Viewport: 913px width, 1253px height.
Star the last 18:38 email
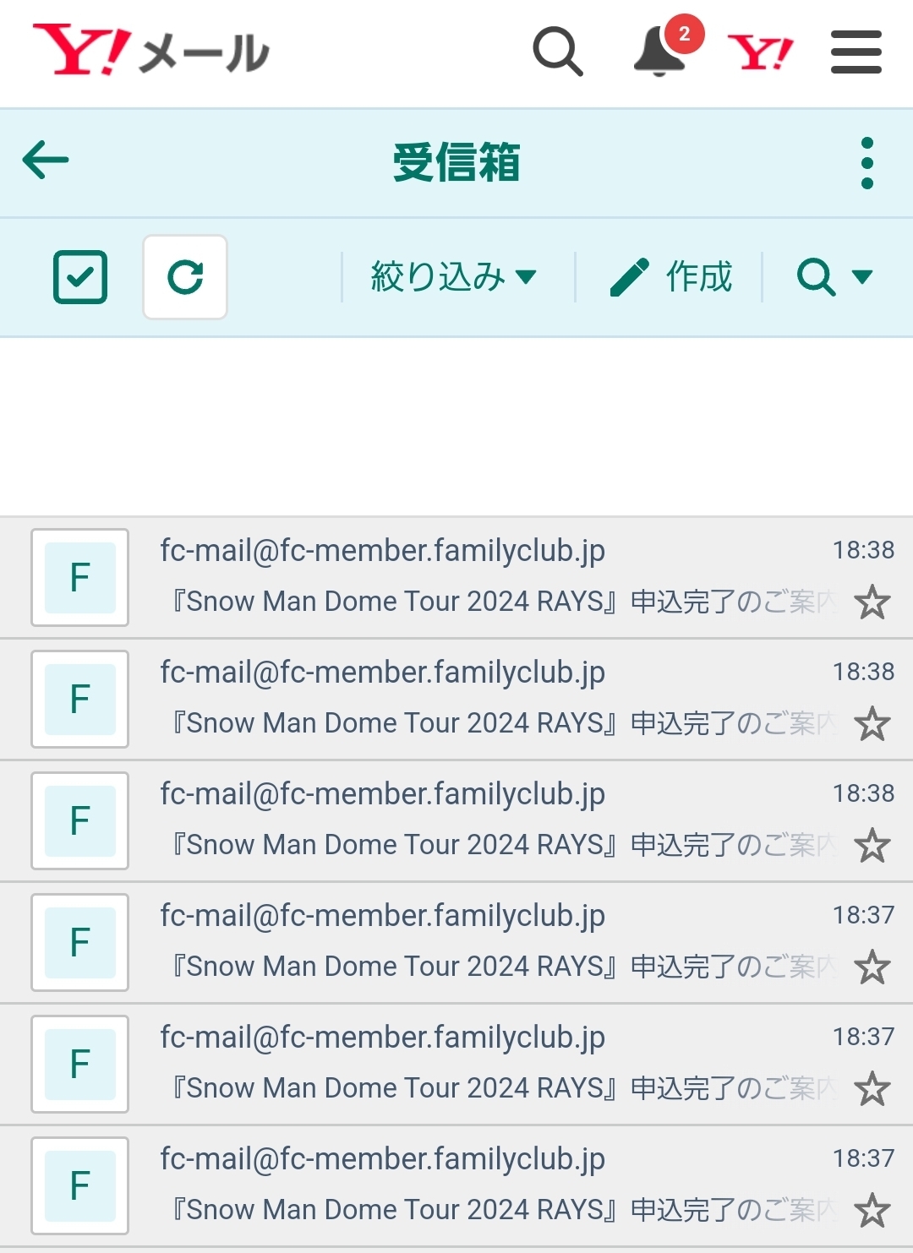pyautogui.click(x=872, y=846)
